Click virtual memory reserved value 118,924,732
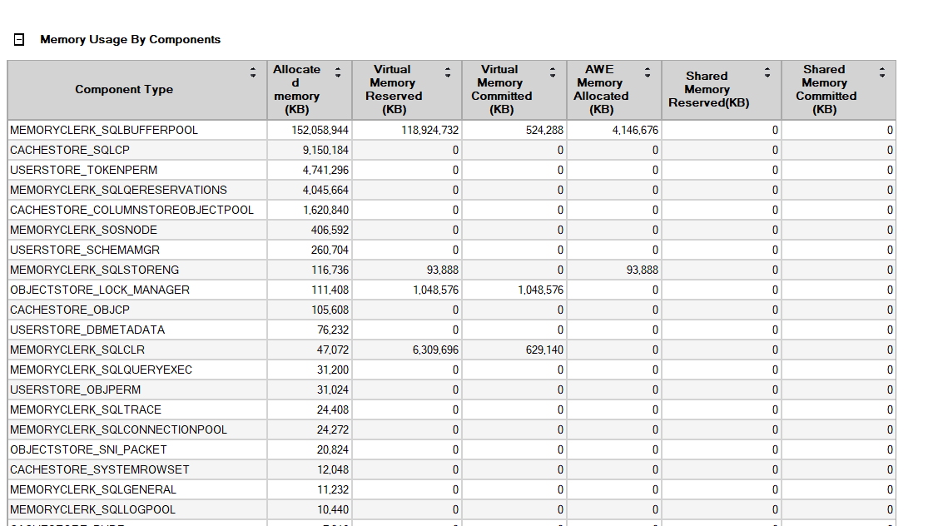 tap(429, 131)
